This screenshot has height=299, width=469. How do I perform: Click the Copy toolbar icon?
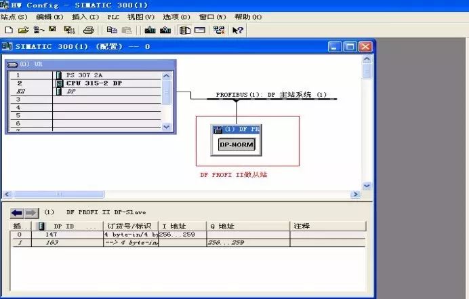pos(112,30)
